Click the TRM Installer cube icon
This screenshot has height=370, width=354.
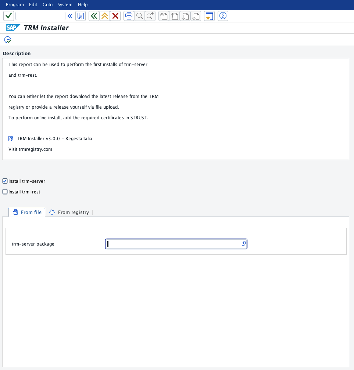click(11, 138)
